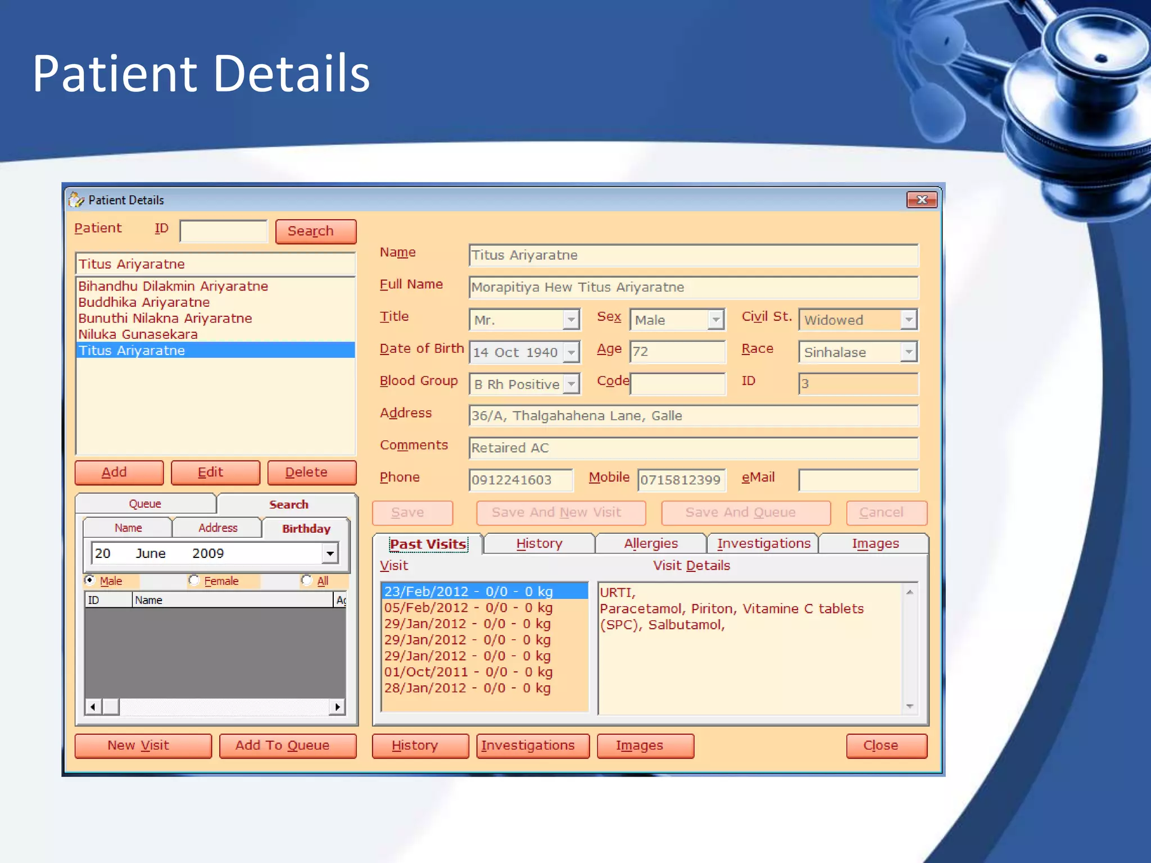Image resolution: width=1151 pixels, height=863 pixels.
Task: Switch to the Search tab
Action: [288, 504]
